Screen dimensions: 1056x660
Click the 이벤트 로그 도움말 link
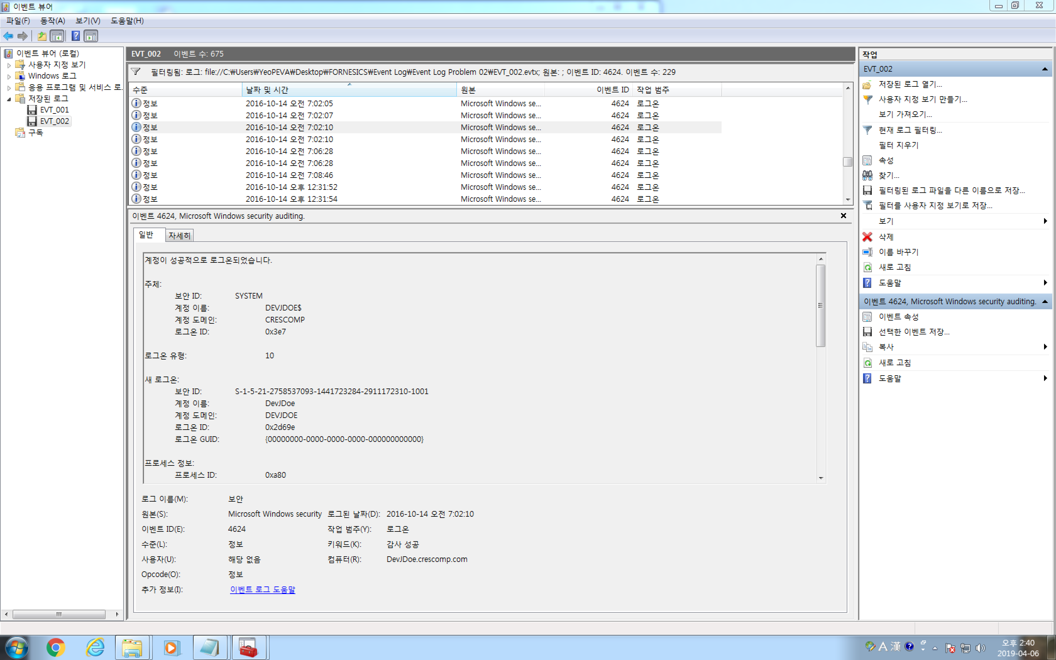click(262, 589)
